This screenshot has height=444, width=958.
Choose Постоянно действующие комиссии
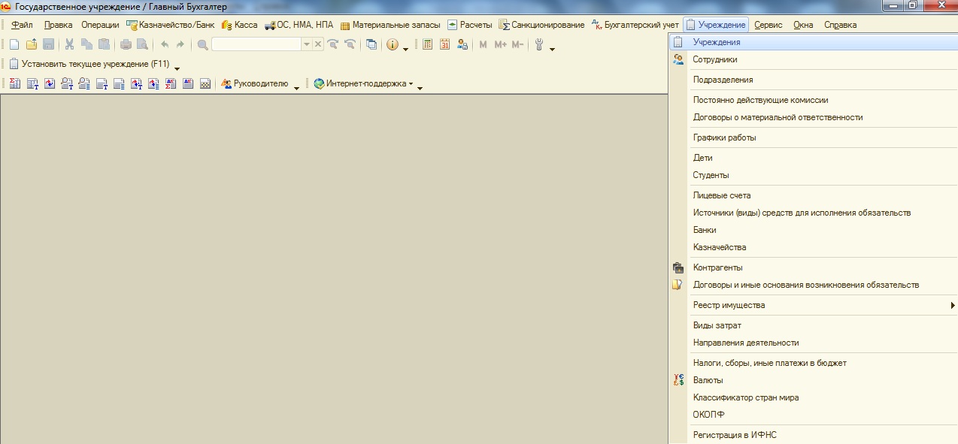(x=813, y=100)
